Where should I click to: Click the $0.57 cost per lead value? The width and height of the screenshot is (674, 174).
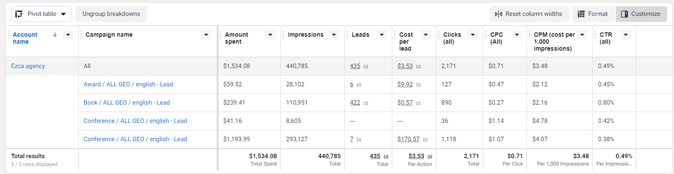(405, 102)
